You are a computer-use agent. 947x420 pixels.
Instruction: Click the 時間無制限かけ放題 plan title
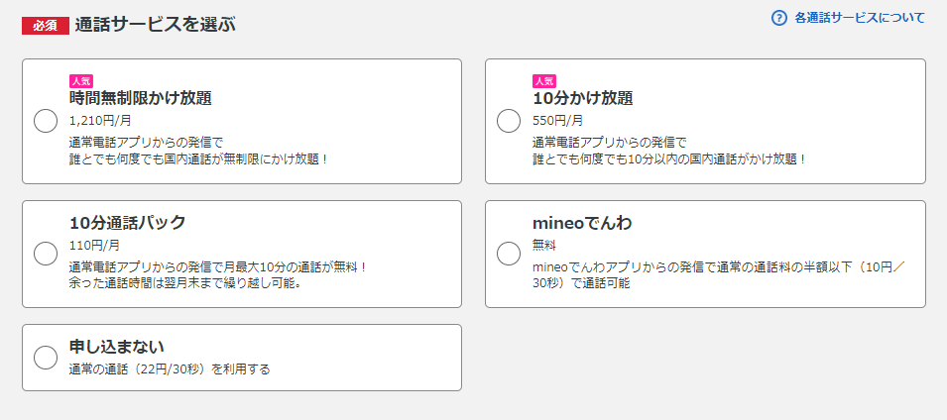[140, 98]
